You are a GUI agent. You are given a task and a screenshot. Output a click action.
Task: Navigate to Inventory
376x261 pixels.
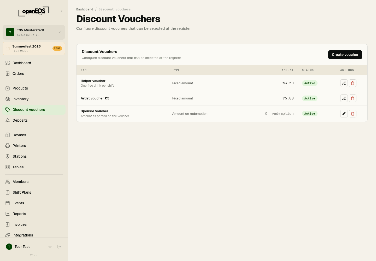pyautogui.click(x=34, y=99)
